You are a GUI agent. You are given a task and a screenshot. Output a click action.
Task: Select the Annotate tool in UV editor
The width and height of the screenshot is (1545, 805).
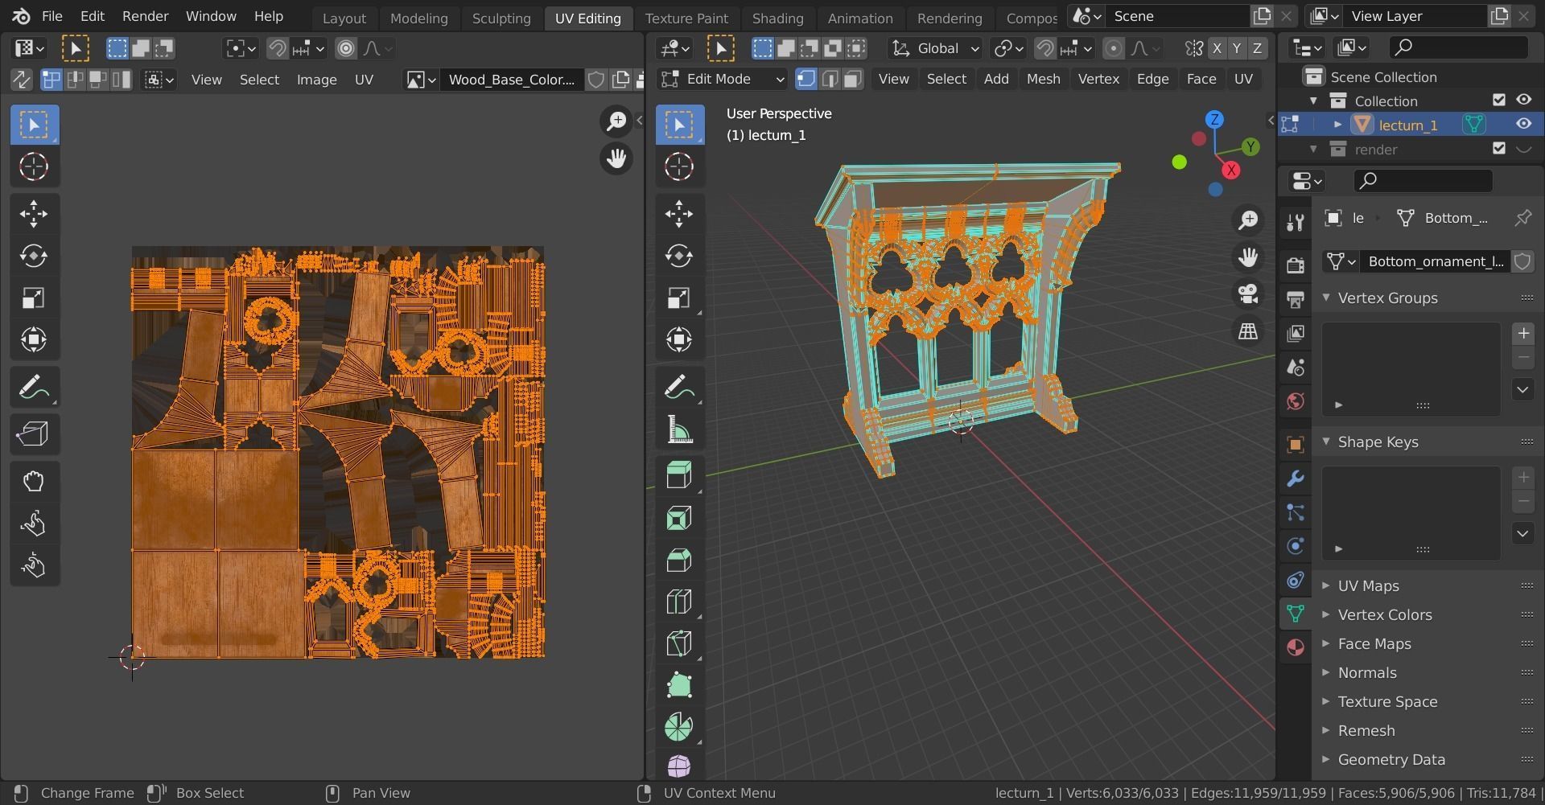click(34, 387)
